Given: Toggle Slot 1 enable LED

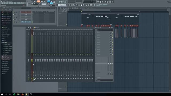Looking at the screenshot, I should 112,33.
